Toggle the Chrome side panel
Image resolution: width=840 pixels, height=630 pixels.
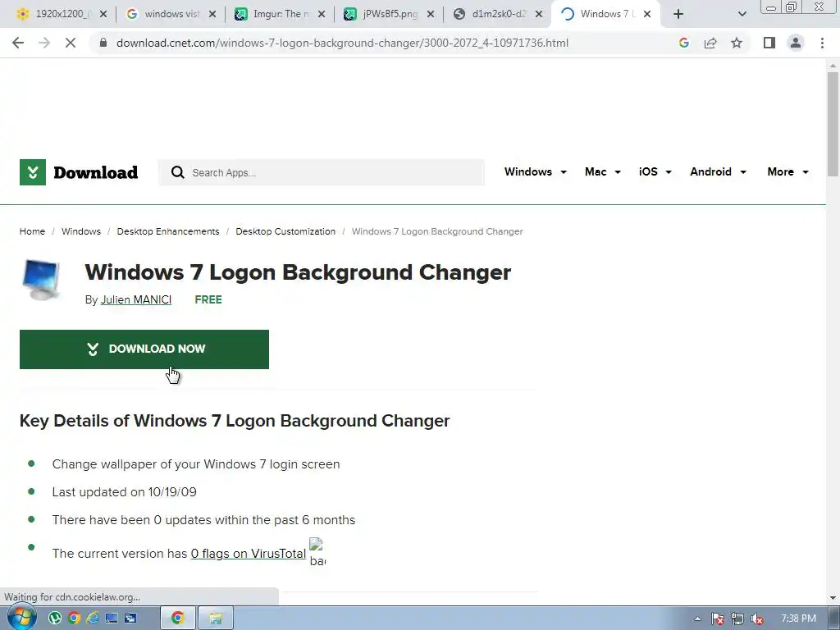tap(769, 43)
